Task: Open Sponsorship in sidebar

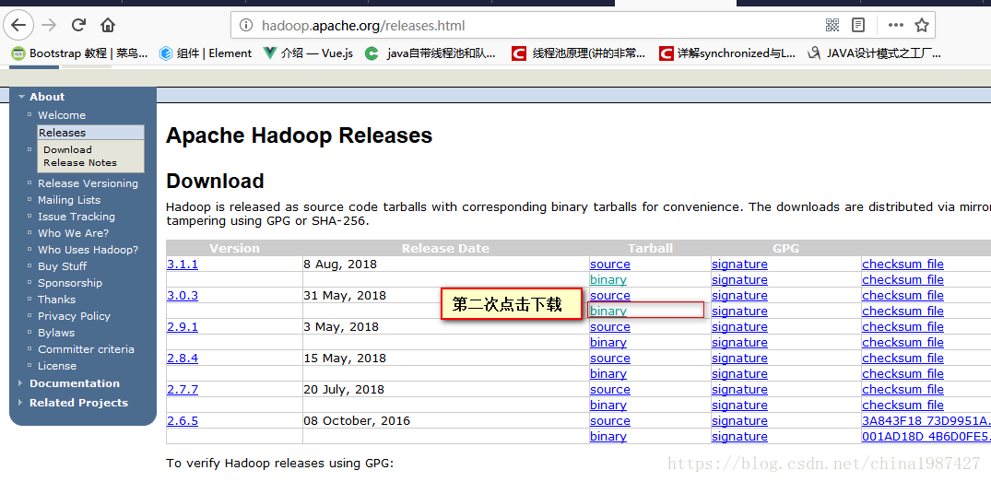Action: (70, 283)
